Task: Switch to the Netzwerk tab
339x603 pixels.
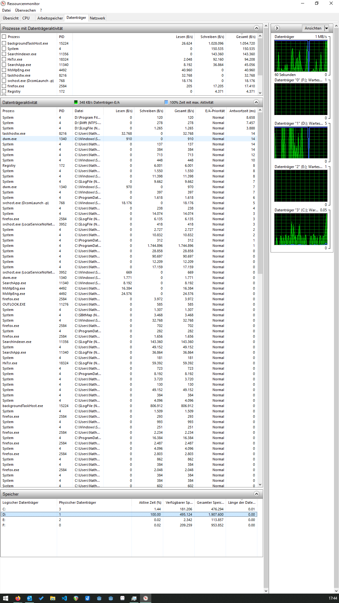Action: tap(98, 18)
